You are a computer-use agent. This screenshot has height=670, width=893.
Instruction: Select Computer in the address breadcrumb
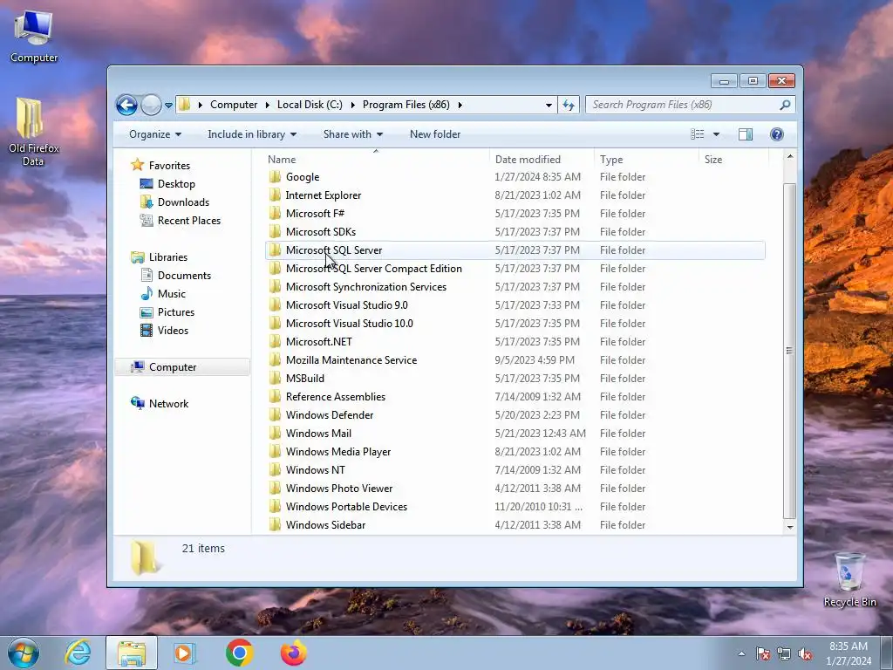pyautogui.click(x=234, y=105)
